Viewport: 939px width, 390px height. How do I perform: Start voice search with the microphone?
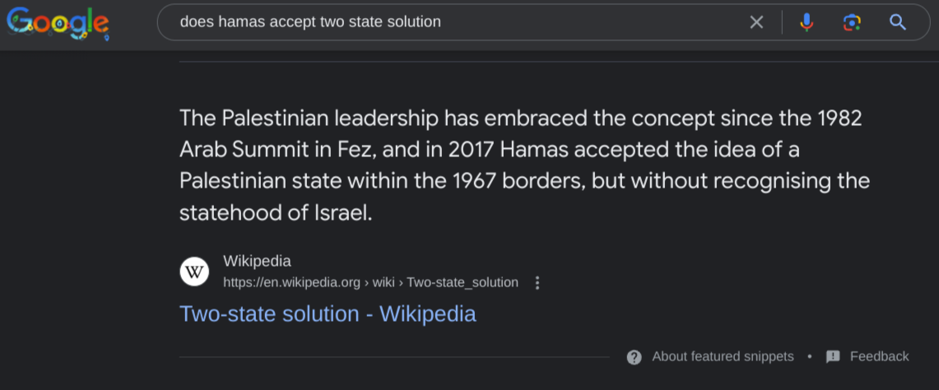pos(807,22)
